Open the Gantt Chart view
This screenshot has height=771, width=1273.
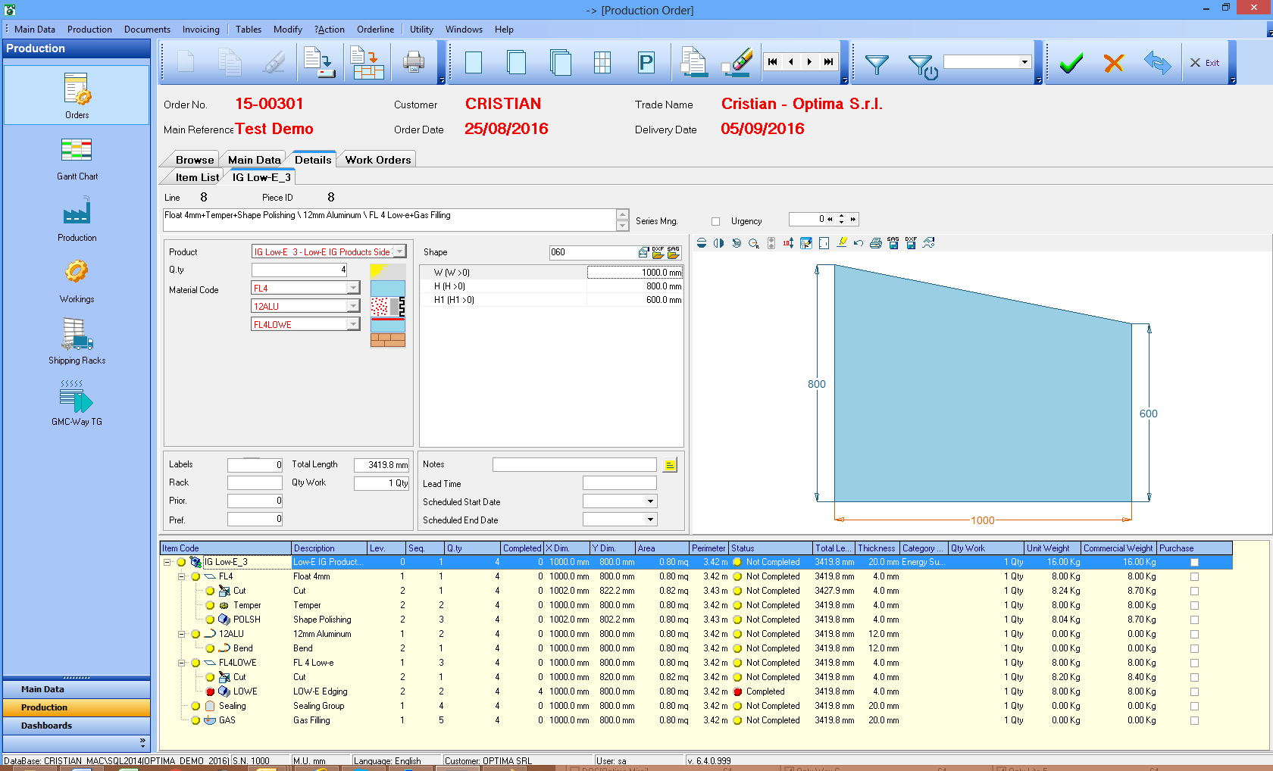77,158
